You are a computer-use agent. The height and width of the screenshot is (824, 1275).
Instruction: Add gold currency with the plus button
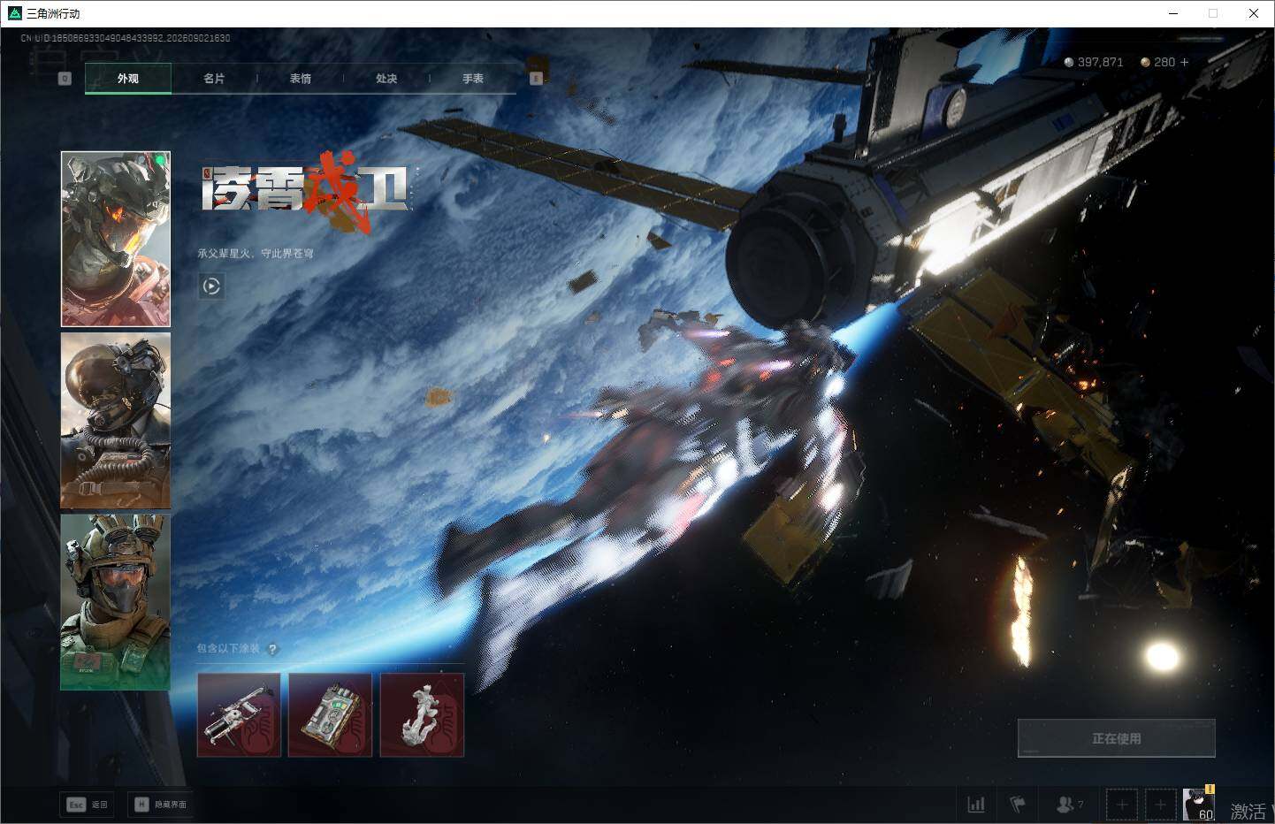click(1185, 62)
